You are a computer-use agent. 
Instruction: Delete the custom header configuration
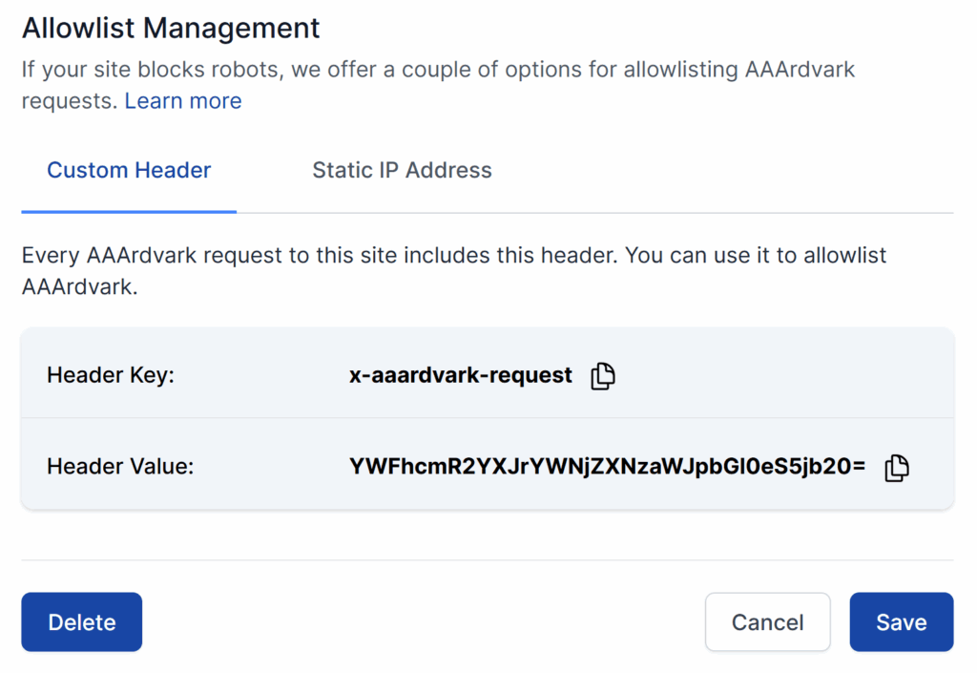(81, 621)
